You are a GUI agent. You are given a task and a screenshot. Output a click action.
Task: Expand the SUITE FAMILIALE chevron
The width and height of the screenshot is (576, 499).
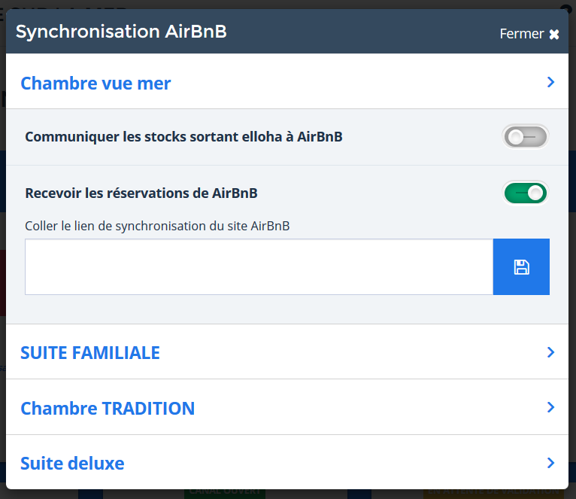point(550,352)
